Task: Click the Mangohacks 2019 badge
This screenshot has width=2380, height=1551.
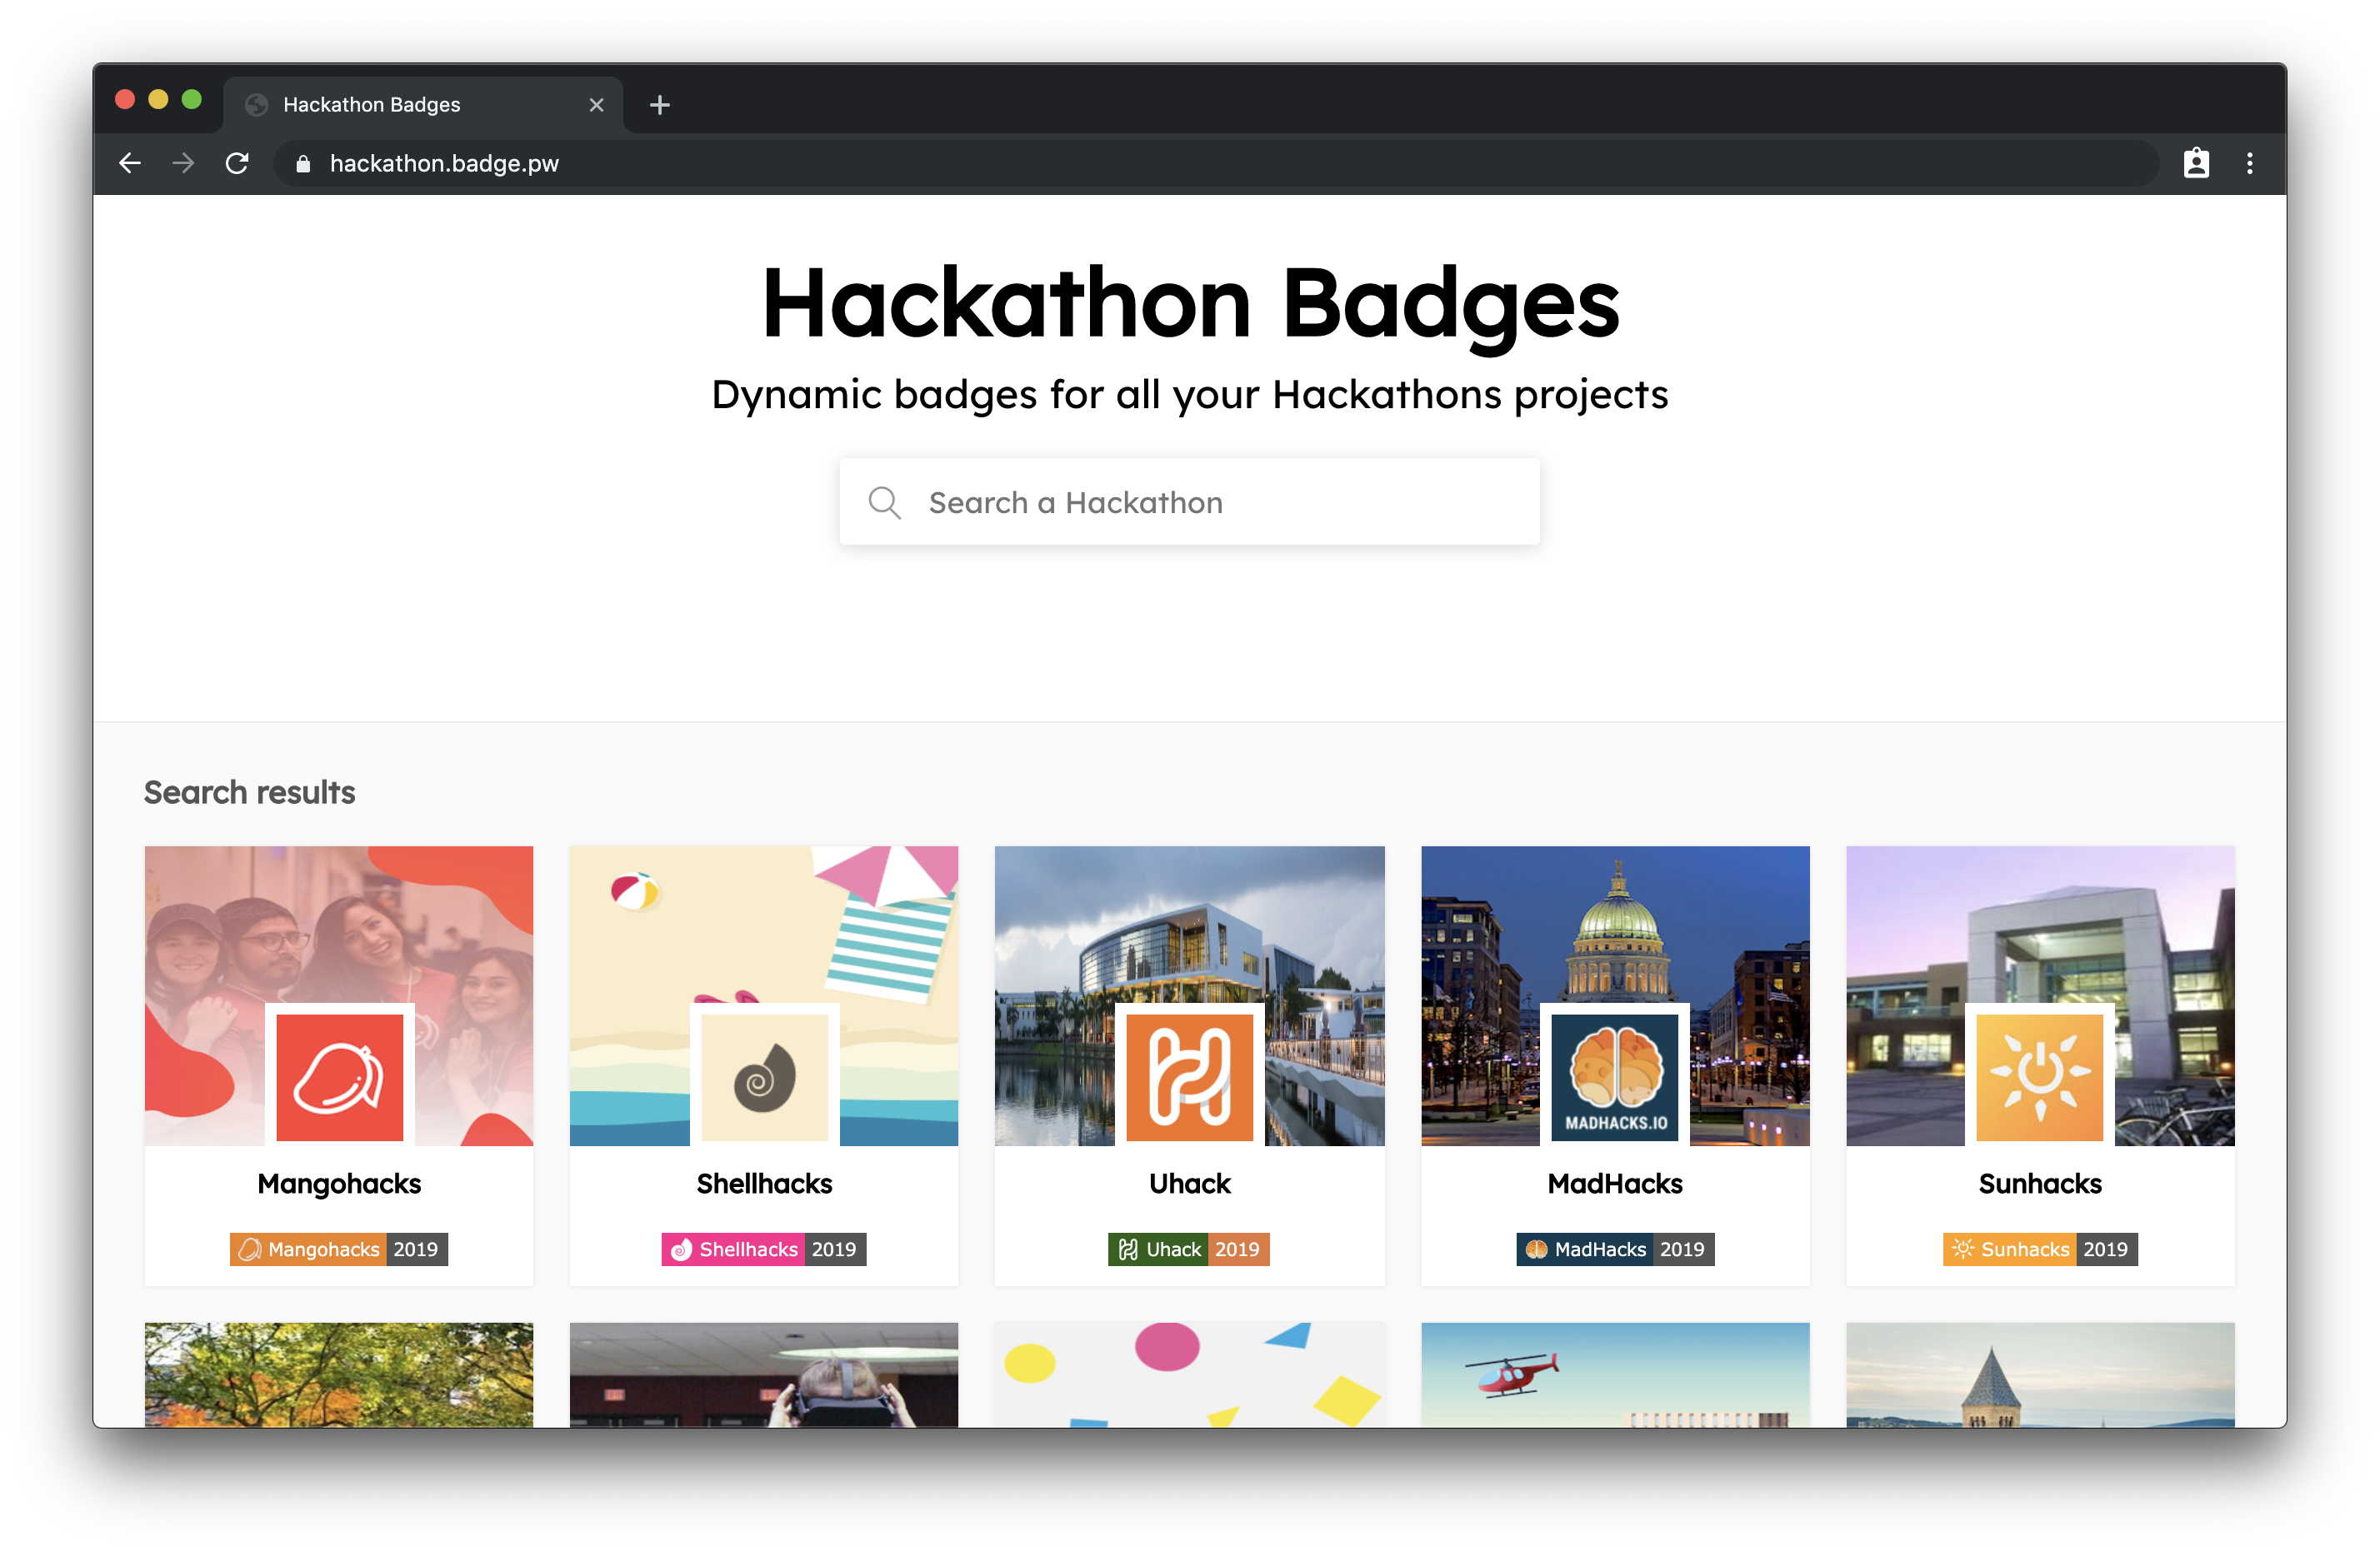Action: (339, 1249)
